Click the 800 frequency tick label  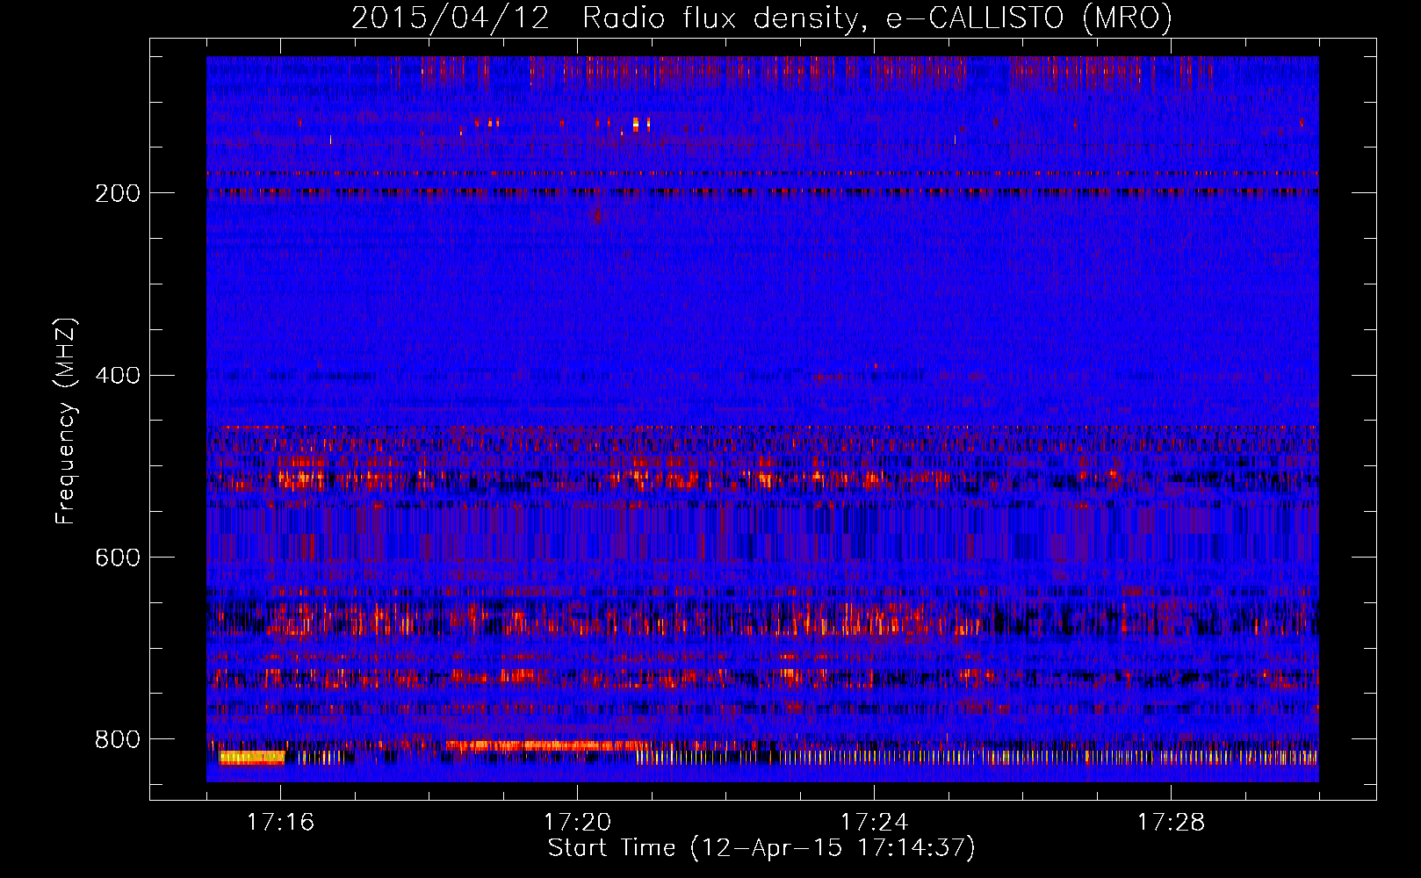click(x=118, y=740)
